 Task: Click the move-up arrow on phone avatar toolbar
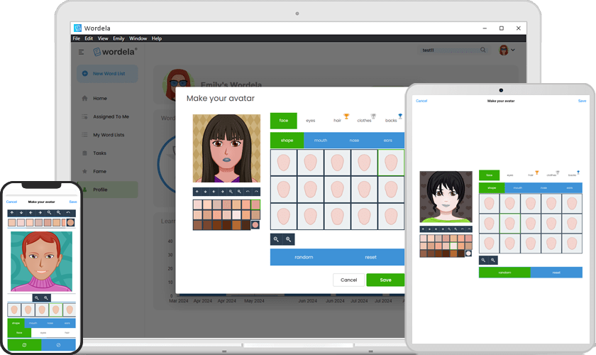(12, 213)
